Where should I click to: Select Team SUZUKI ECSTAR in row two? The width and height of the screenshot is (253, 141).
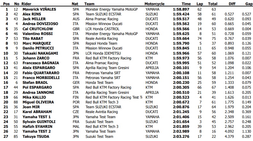(x=103, y=14)
